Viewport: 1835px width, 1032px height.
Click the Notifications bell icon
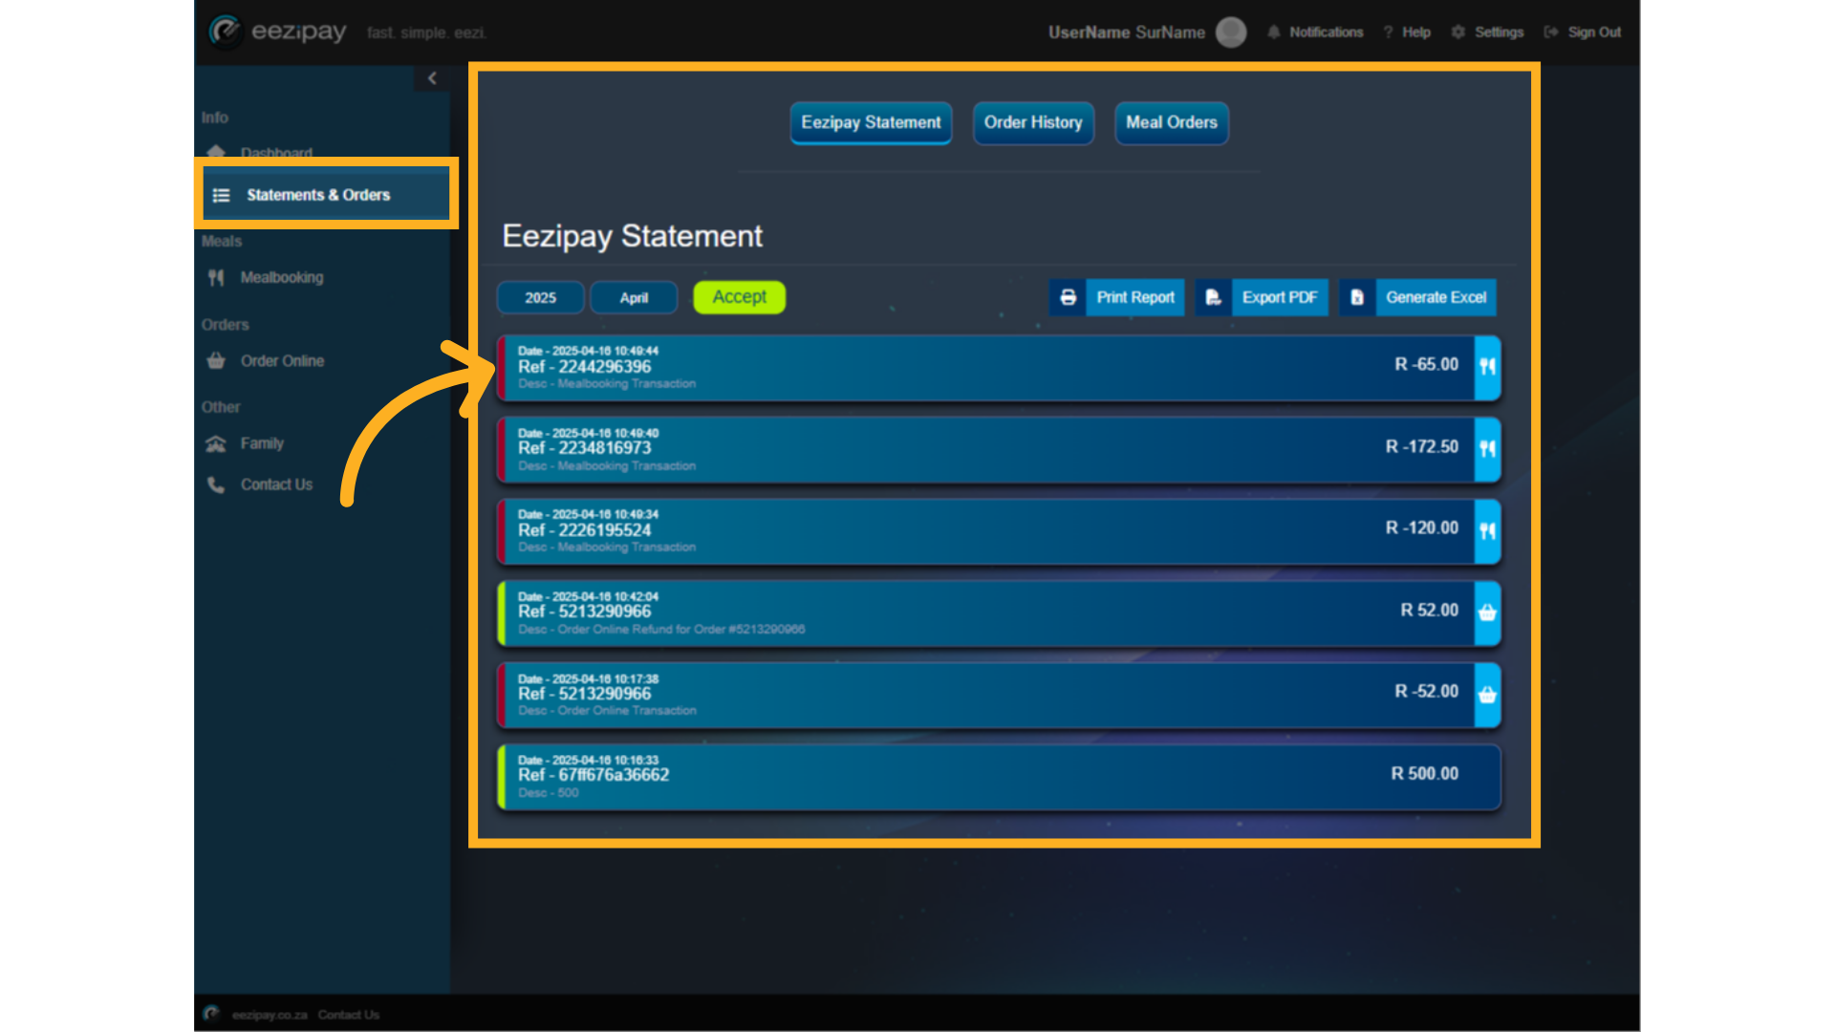pyautogui.click(x=1274, y=32)
